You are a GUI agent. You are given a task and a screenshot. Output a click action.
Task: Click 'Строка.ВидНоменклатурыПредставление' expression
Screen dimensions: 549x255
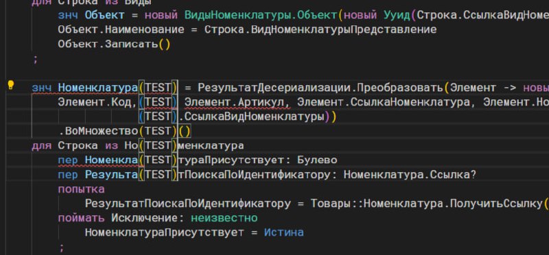pyautogui.click(x=320, y=29)
